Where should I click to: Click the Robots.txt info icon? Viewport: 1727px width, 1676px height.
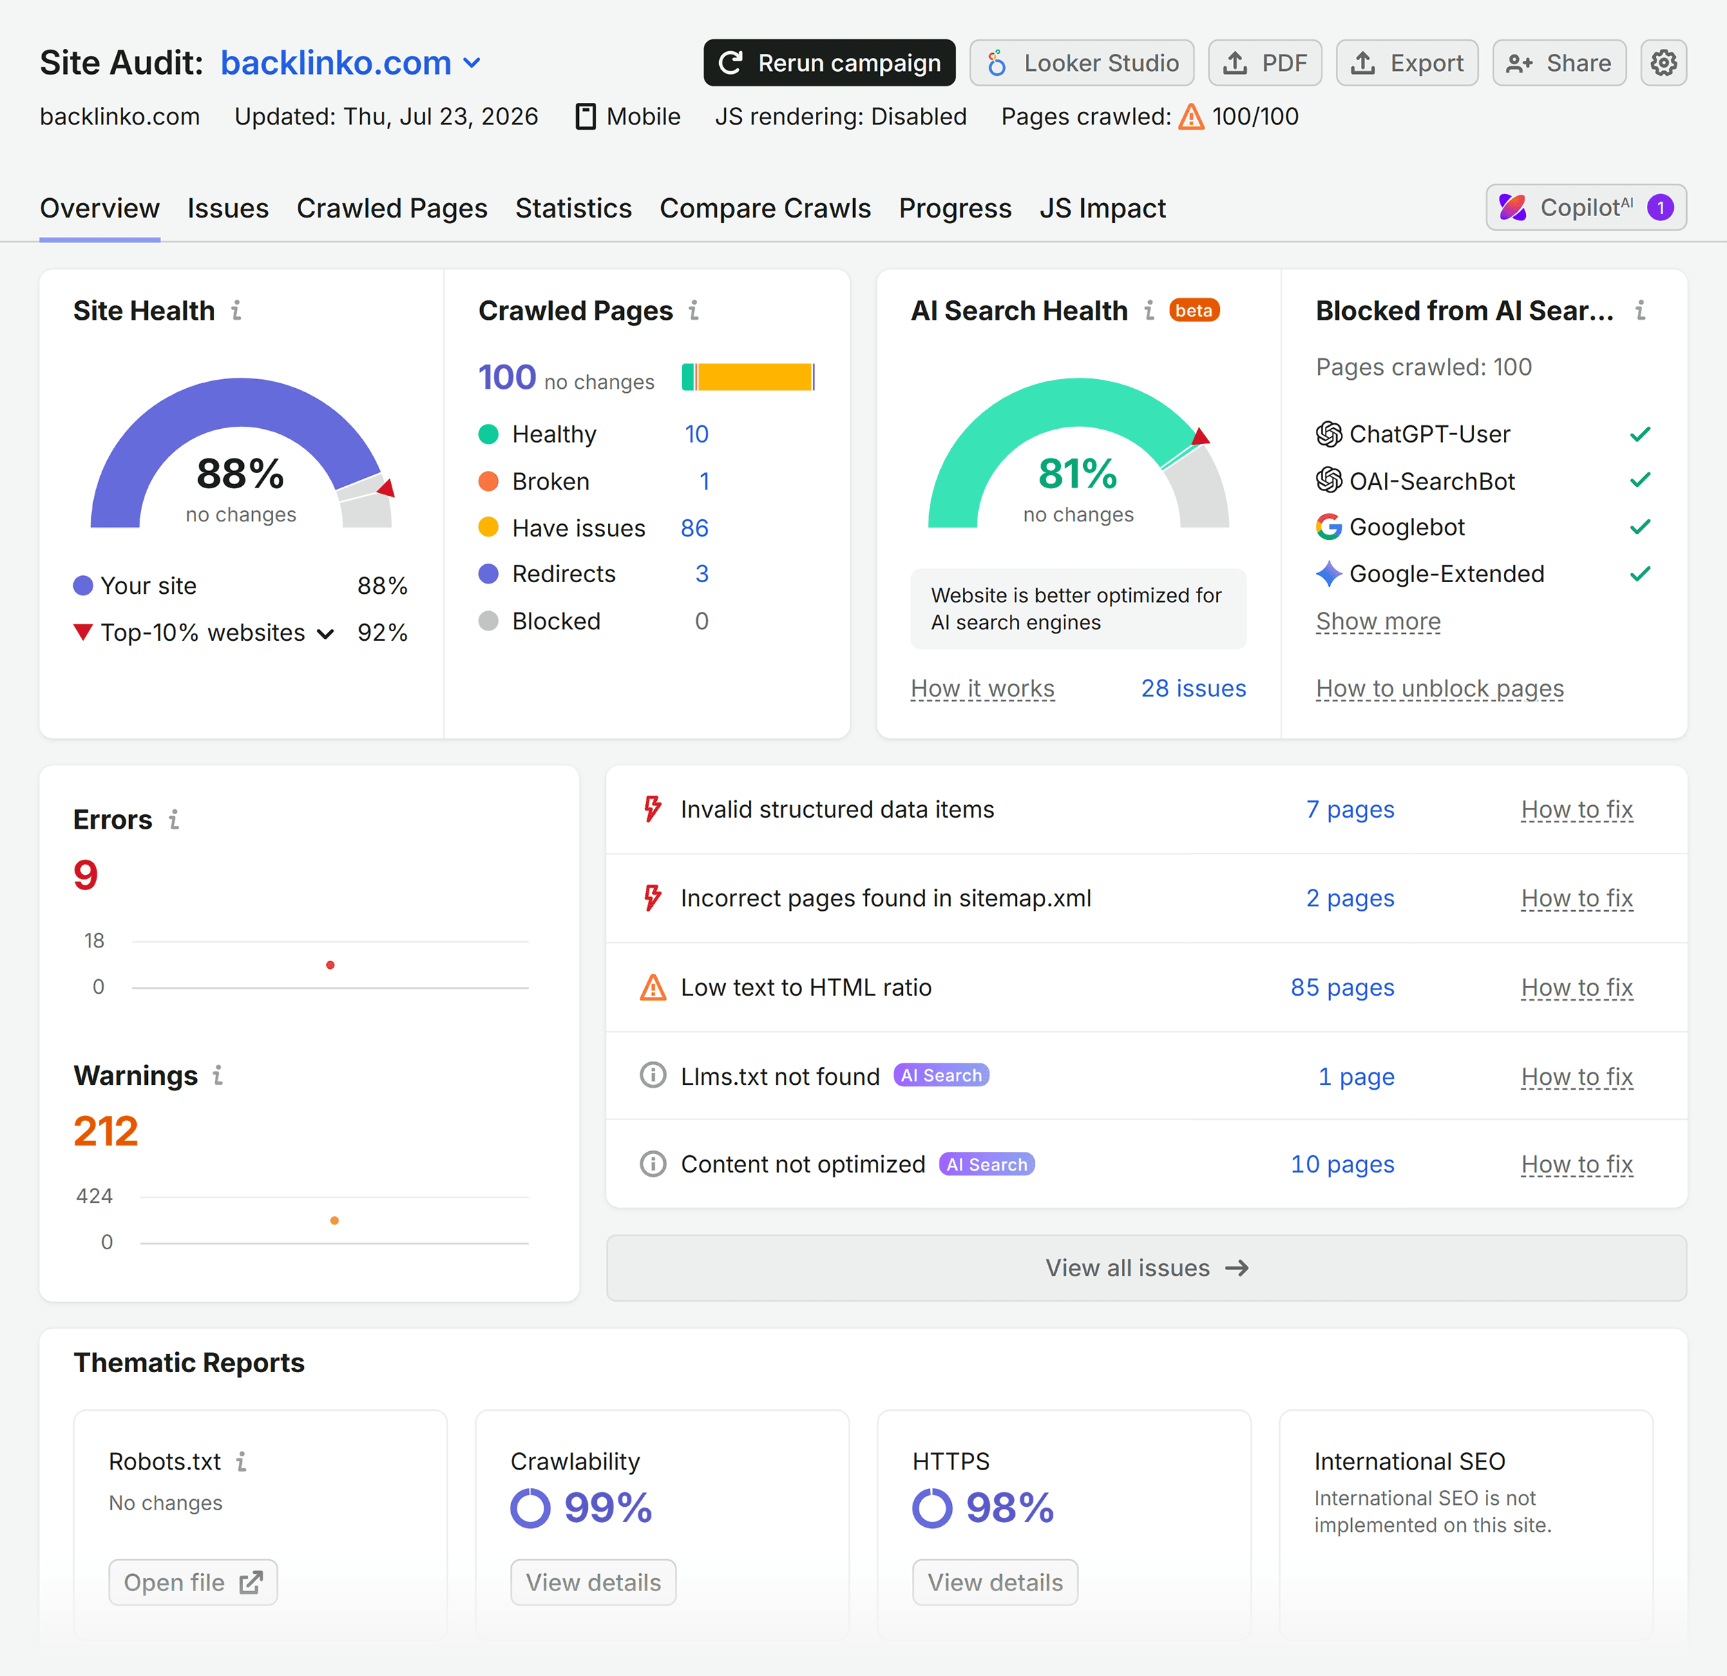241,1461
